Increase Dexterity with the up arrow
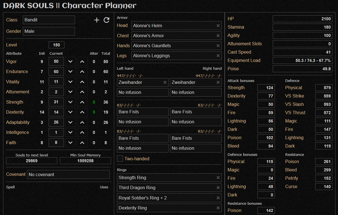The image size is (338, 215). click(82, 112)
